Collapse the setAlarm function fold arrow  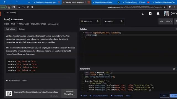pos(84,33)
